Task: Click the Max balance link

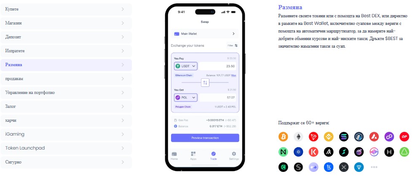Action: (234, 75)
